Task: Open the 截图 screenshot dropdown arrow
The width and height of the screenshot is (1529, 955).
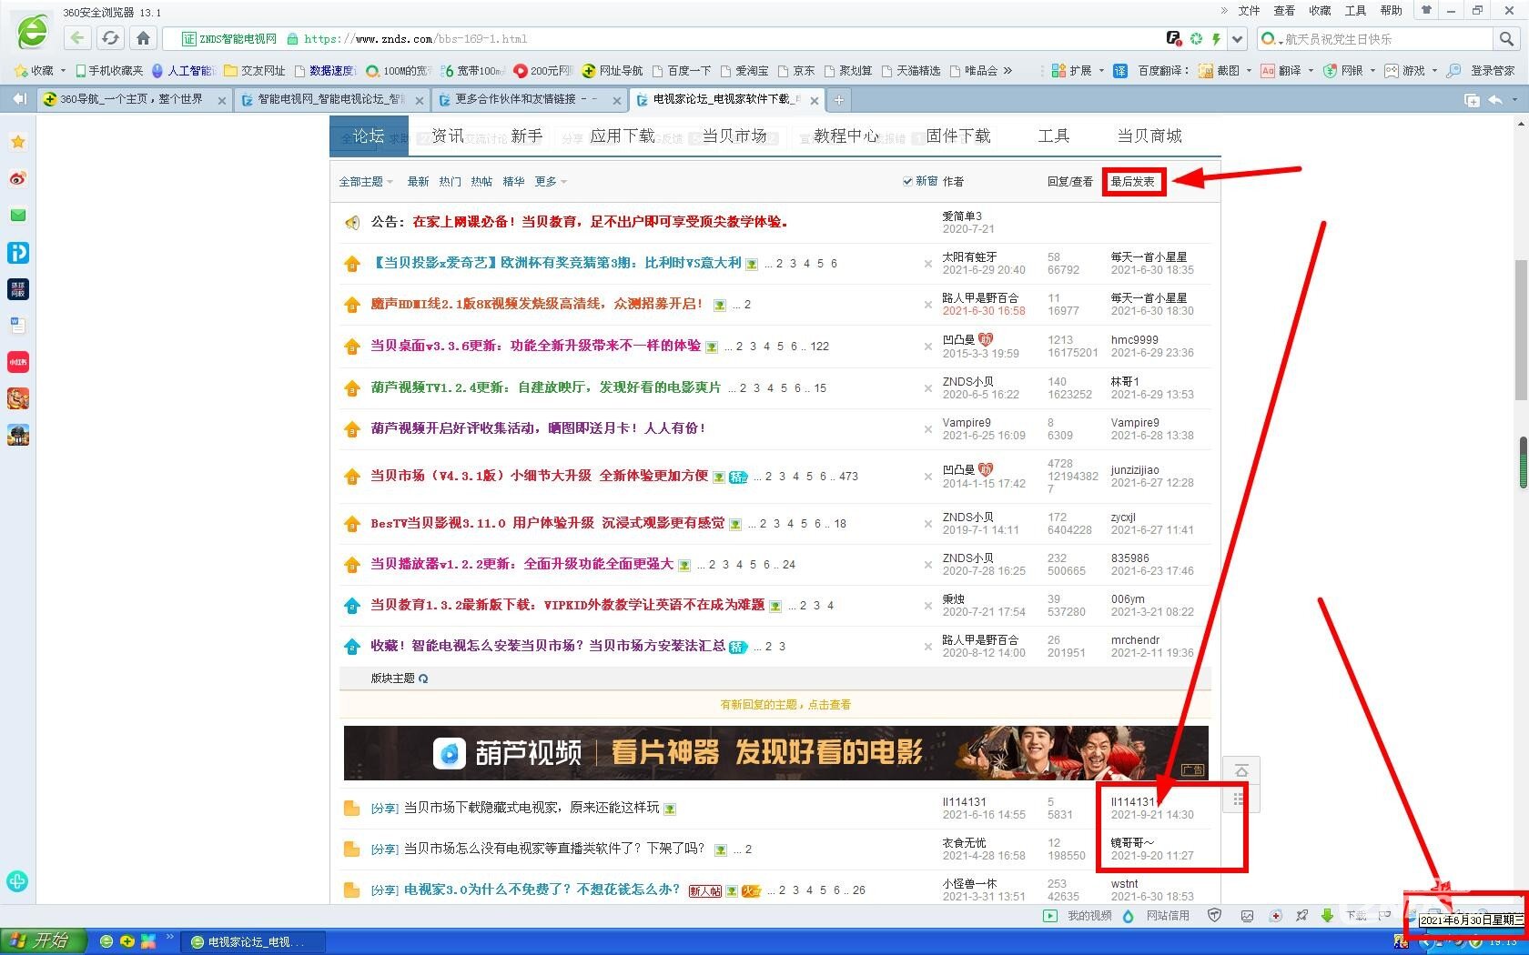Action: click(1249, 71)
